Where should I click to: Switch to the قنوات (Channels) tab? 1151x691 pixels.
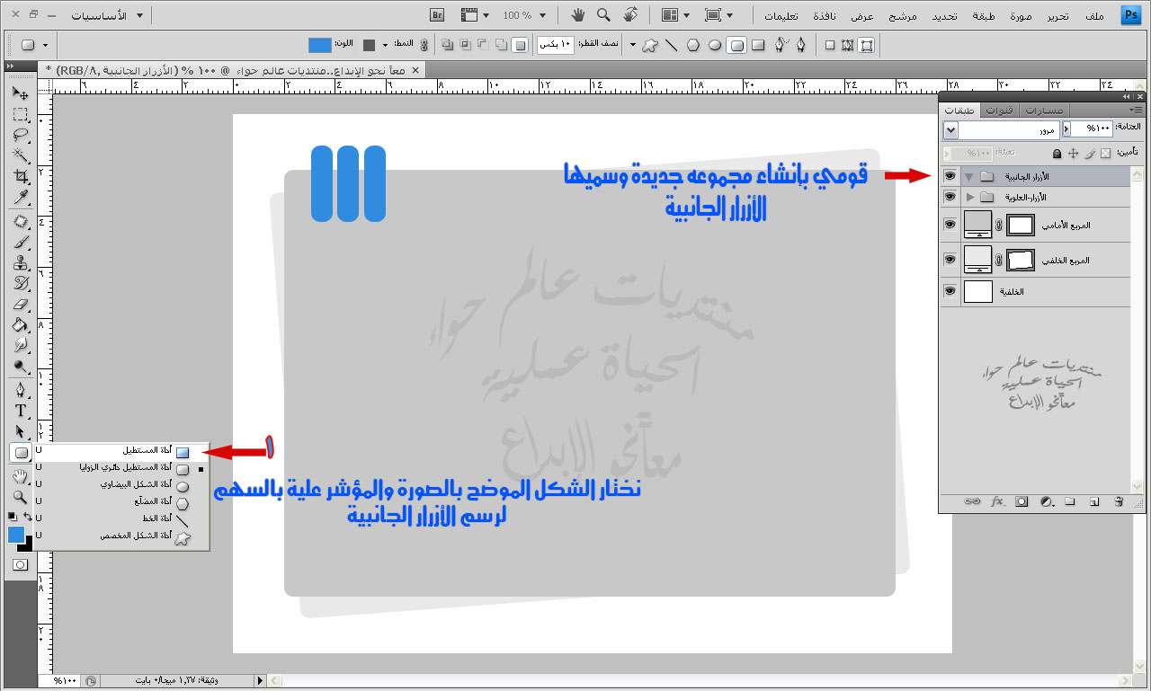click(1000, 111)
